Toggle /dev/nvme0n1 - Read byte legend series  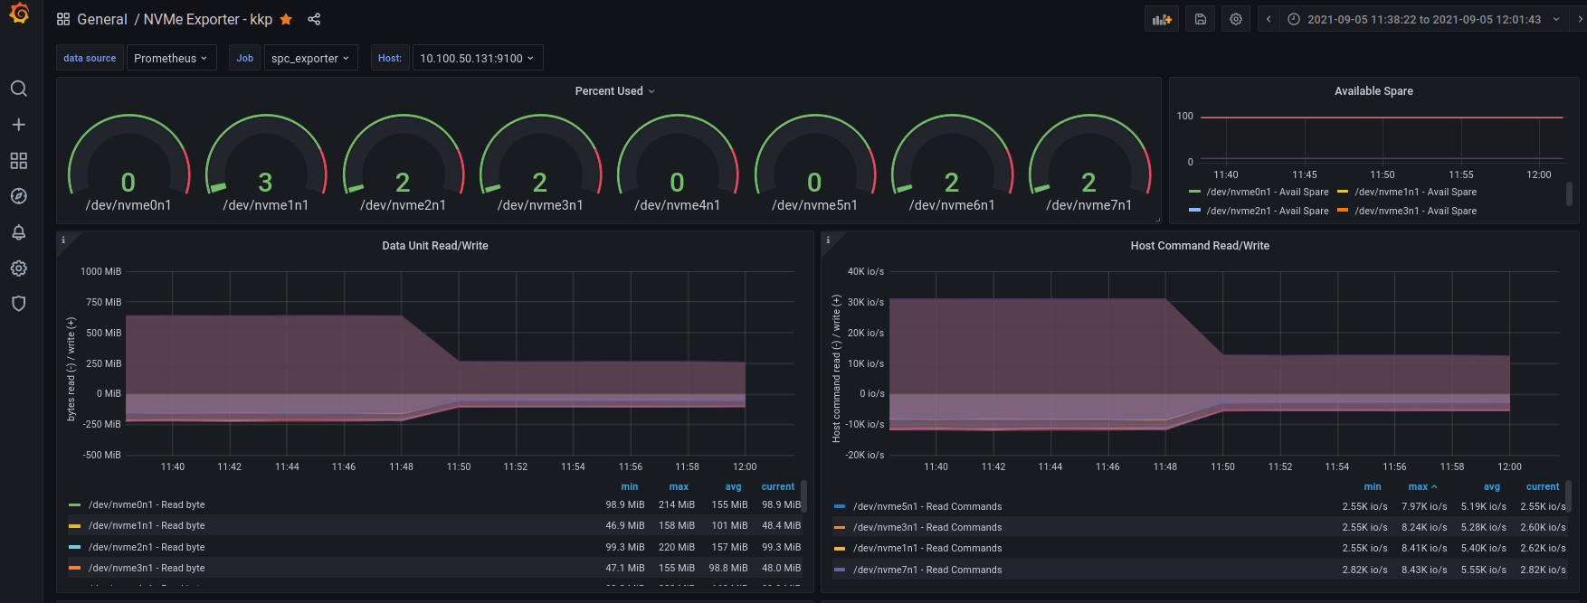[147, 504]
